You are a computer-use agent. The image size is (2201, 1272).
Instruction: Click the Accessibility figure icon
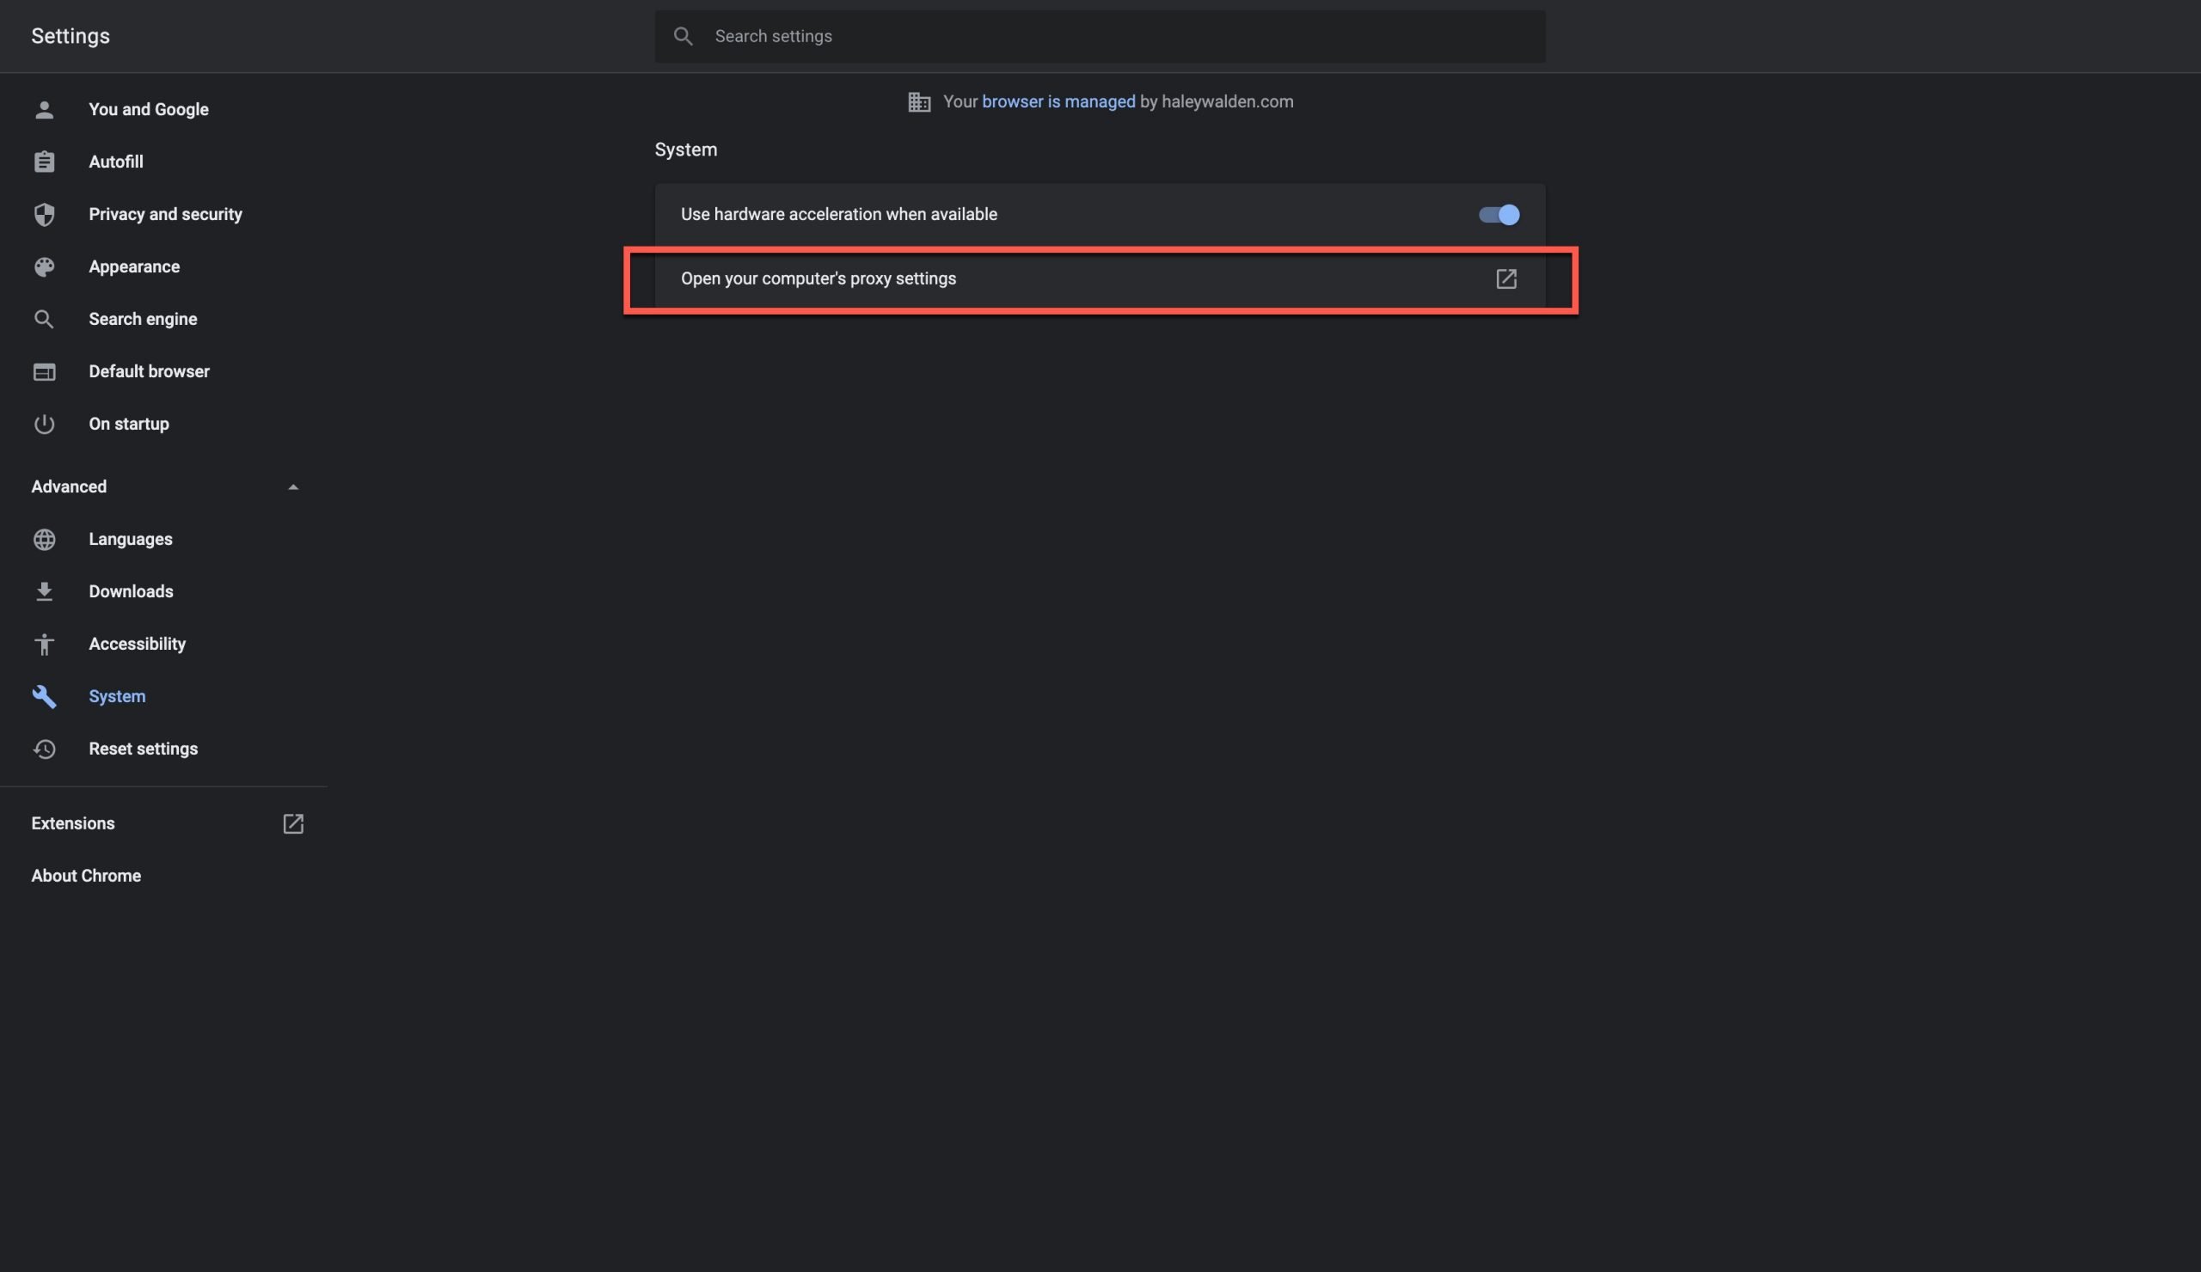coord(44,645)
